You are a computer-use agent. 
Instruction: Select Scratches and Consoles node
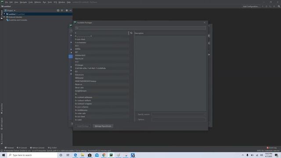pyautogui.click(x=18, y=20)
